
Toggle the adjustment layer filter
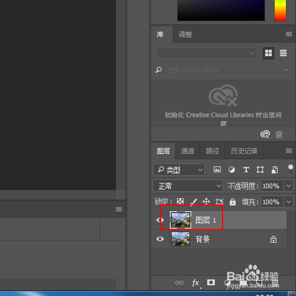[x=231, y=170]
